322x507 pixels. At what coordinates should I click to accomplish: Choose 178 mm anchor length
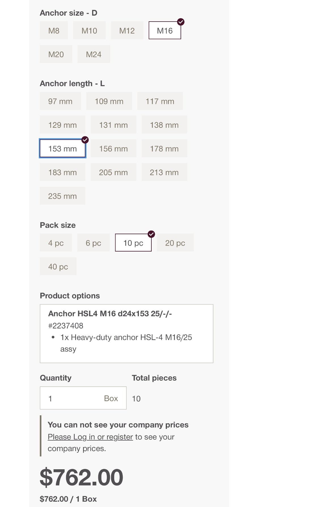tap(164, 149)
